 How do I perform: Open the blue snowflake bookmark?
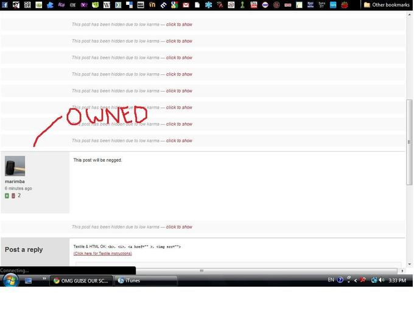coord(209,5)
